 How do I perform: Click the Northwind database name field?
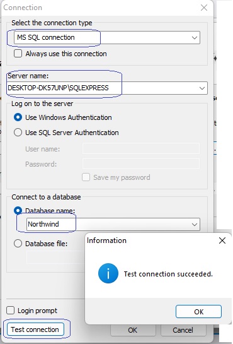pyautogui.click(x=113, y=225)
